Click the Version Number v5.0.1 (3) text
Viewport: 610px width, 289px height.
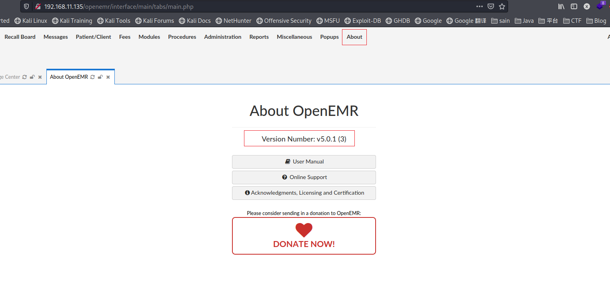(x=304, y=139)
